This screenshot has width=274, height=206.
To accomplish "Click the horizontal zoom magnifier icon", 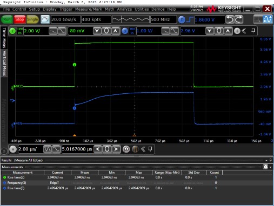I will 126,149.
